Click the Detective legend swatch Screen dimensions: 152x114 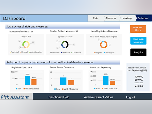click(62, 53)
